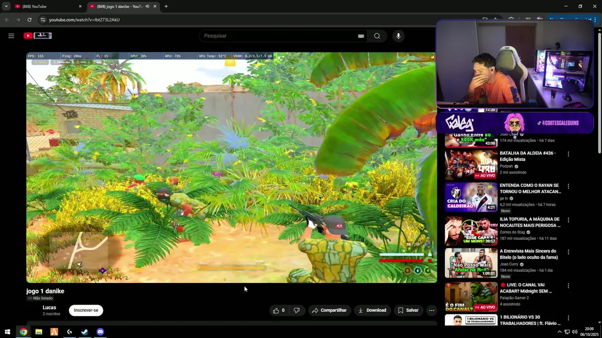The image size is (602, 338).
Task: Open options menu for ILIA TOPURIA video
Action: click(568, 220)
